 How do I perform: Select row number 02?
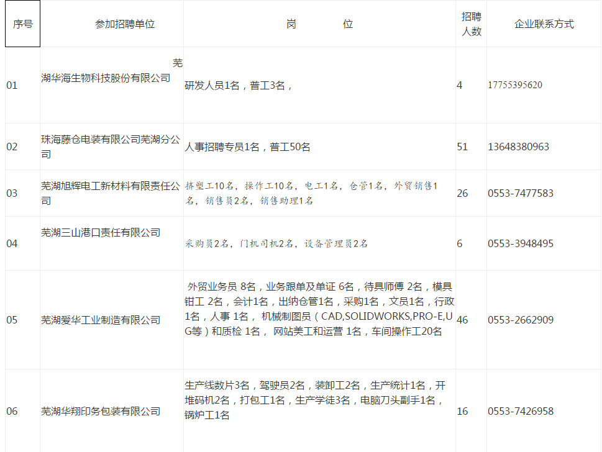tap(12, 147)
